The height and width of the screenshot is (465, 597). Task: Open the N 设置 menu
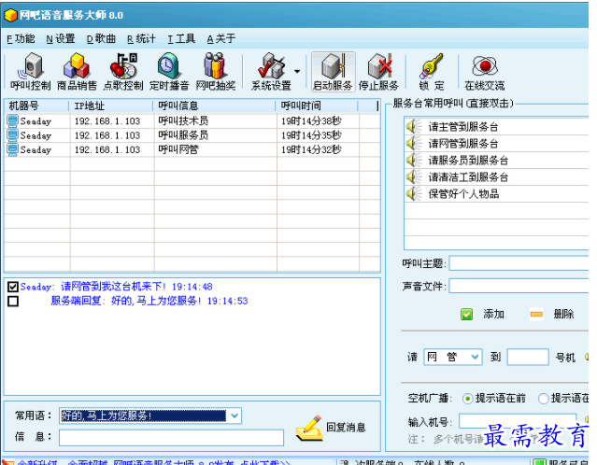tap(61, 39)
